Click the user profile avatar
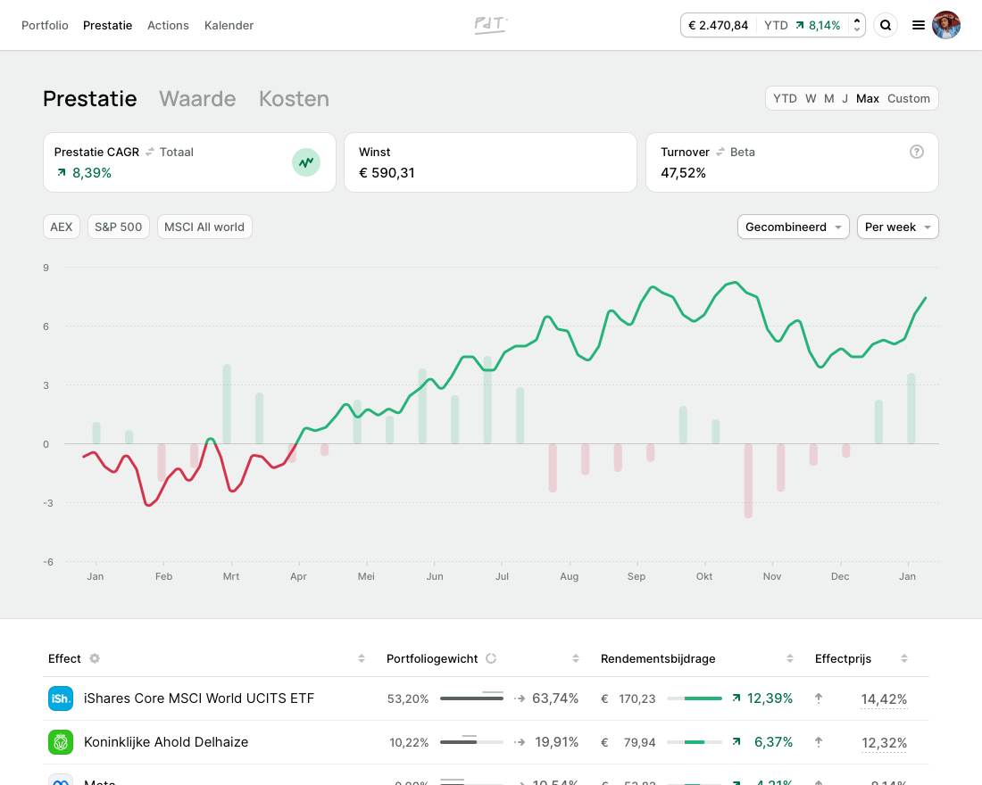982x785 pixels. coord(946,25)
